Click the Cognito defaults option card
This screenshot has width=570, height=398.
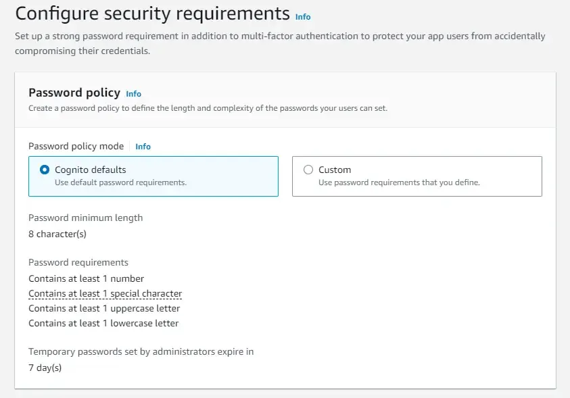[x=153, y=175]
